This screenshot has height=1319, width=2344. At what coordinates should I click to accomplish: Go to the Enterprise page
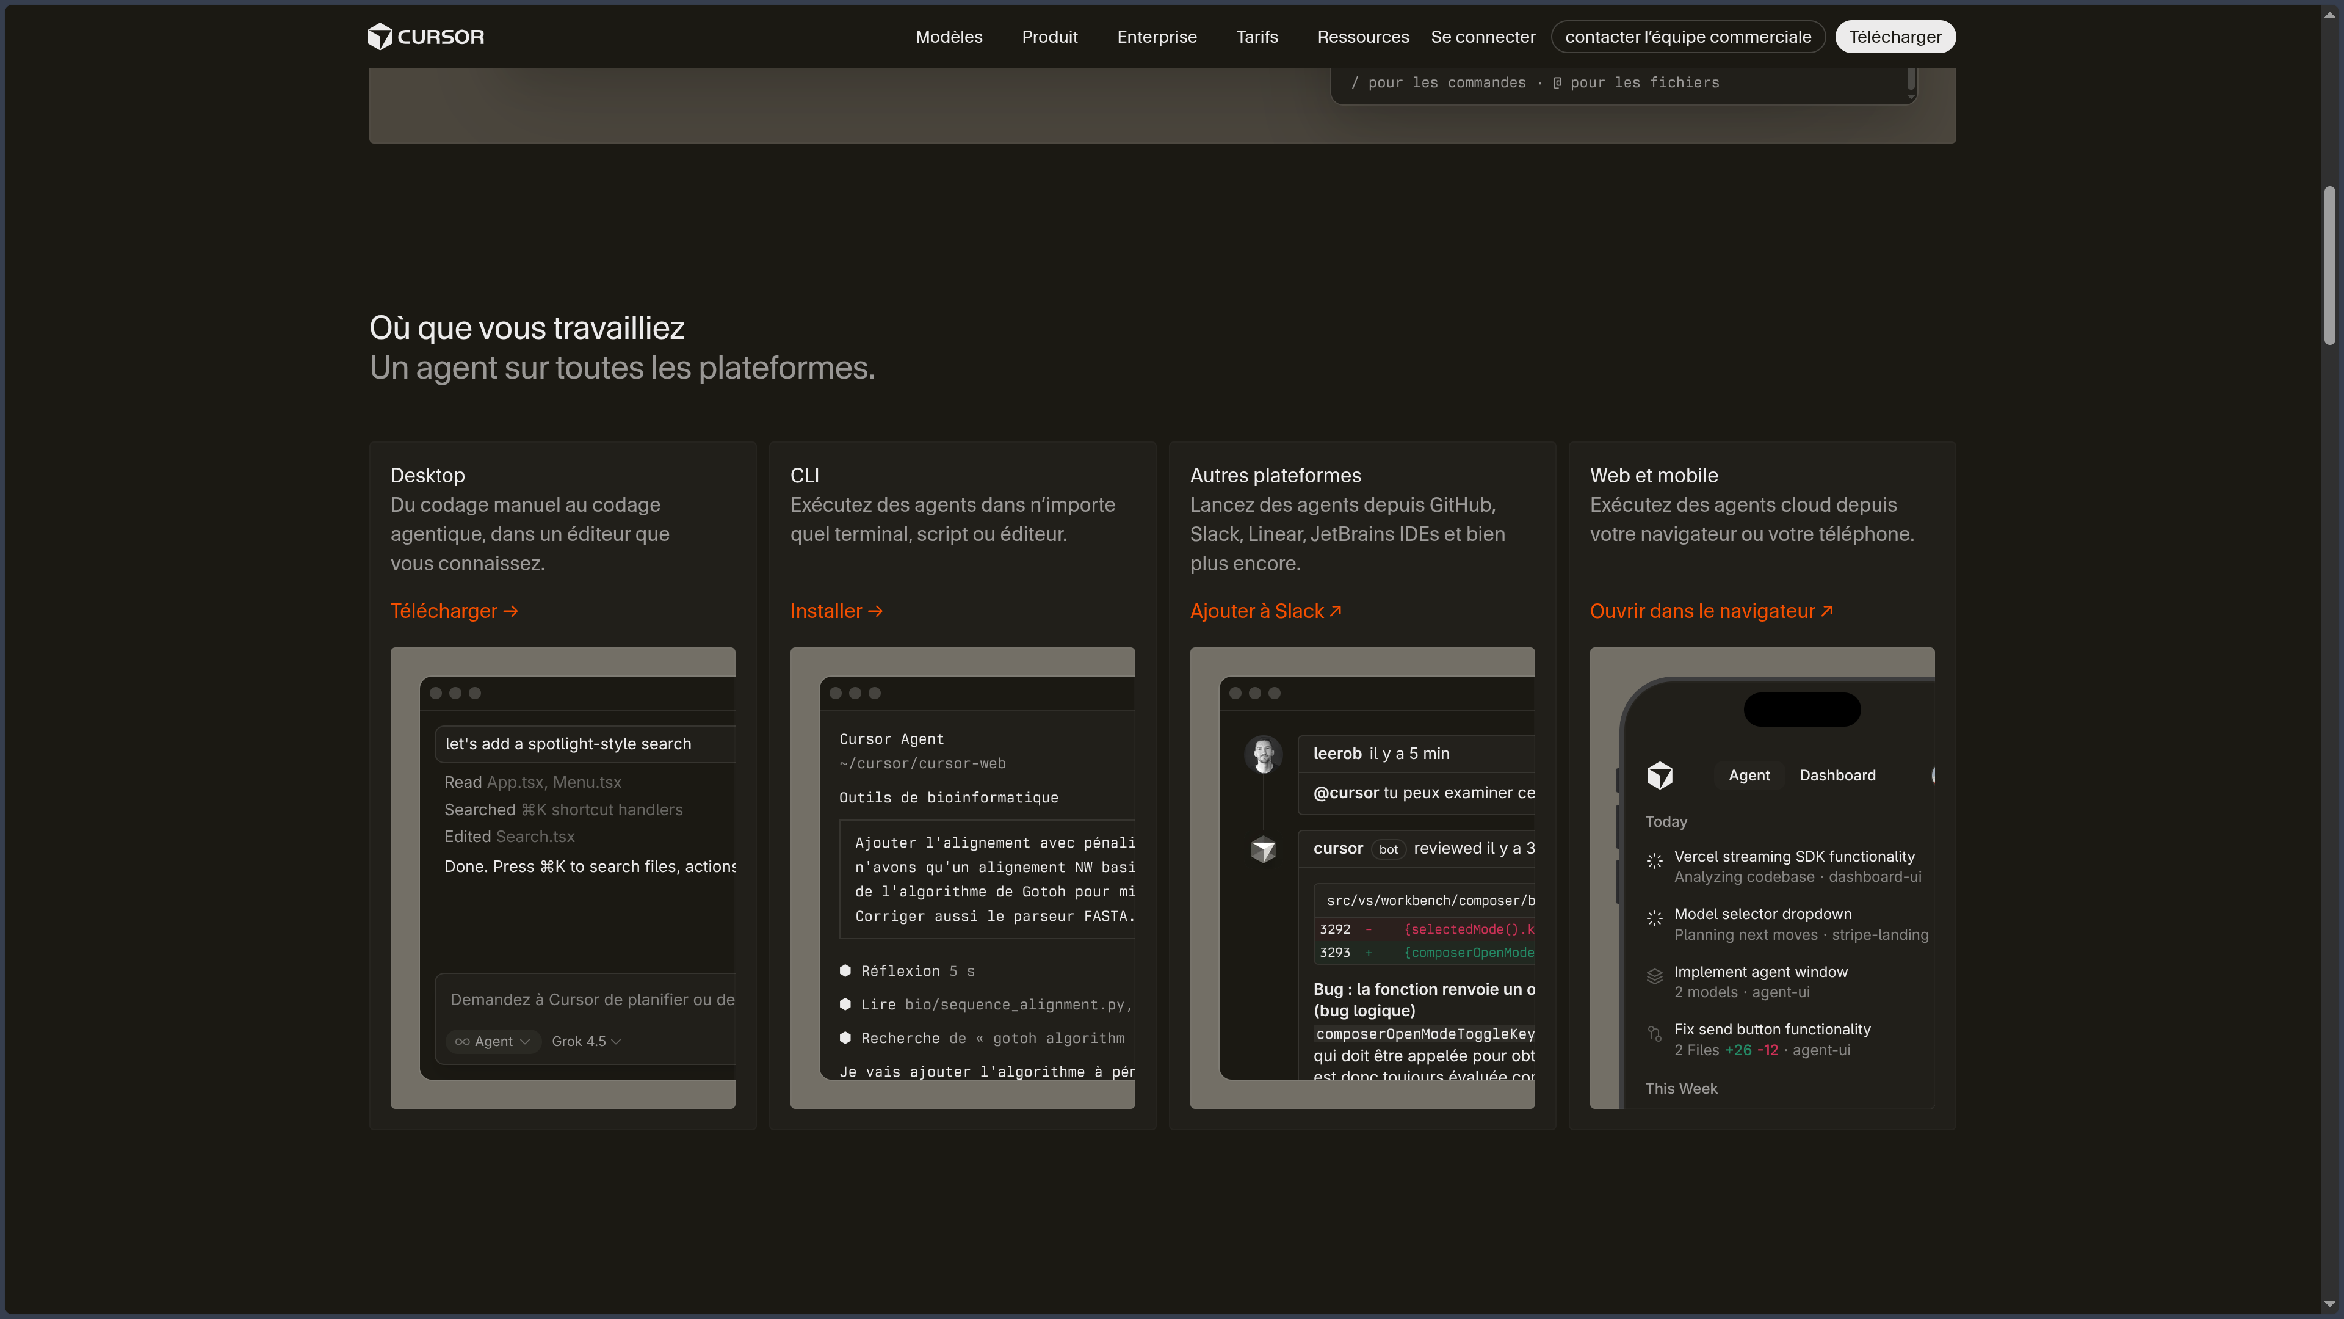coord(1157,37)
